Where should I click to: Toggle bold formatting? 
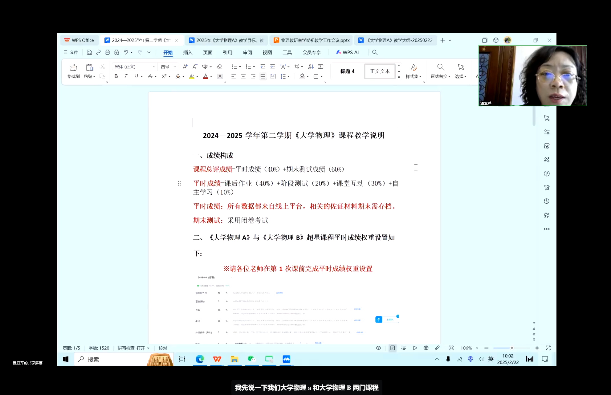point(116,76)
